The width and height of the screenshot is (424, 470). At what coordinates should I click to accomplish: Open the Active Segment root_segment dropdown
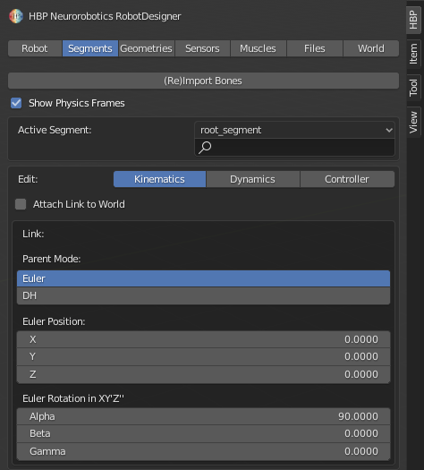(x=294, y=130)
